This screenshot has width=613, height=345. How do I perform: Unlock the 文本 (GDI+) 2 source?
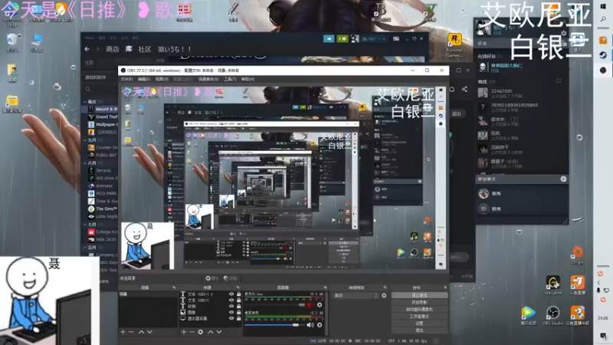[x=238, y=294]
